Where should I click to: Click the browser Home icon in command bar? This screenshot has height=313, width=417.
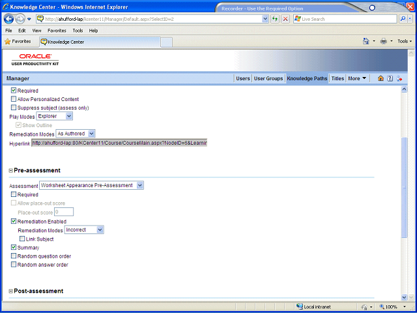click(x=366, y=41)
